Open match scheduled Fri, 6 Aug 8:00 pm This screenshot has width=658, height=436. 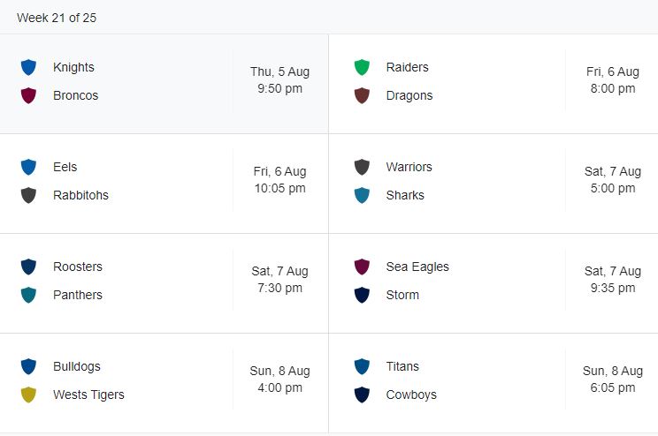pos(613,80)
